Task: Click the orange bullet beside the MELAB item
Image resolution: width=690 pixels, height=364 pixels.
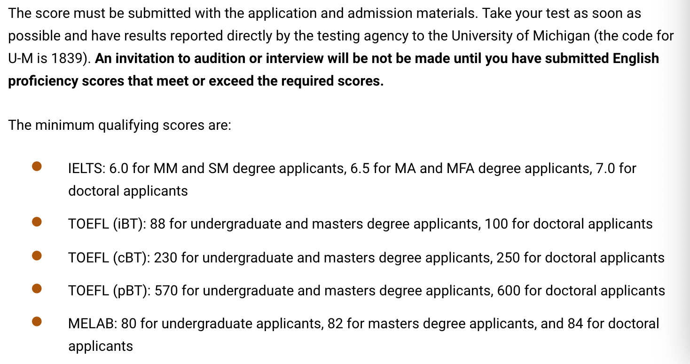Action: tap(37, 322)
